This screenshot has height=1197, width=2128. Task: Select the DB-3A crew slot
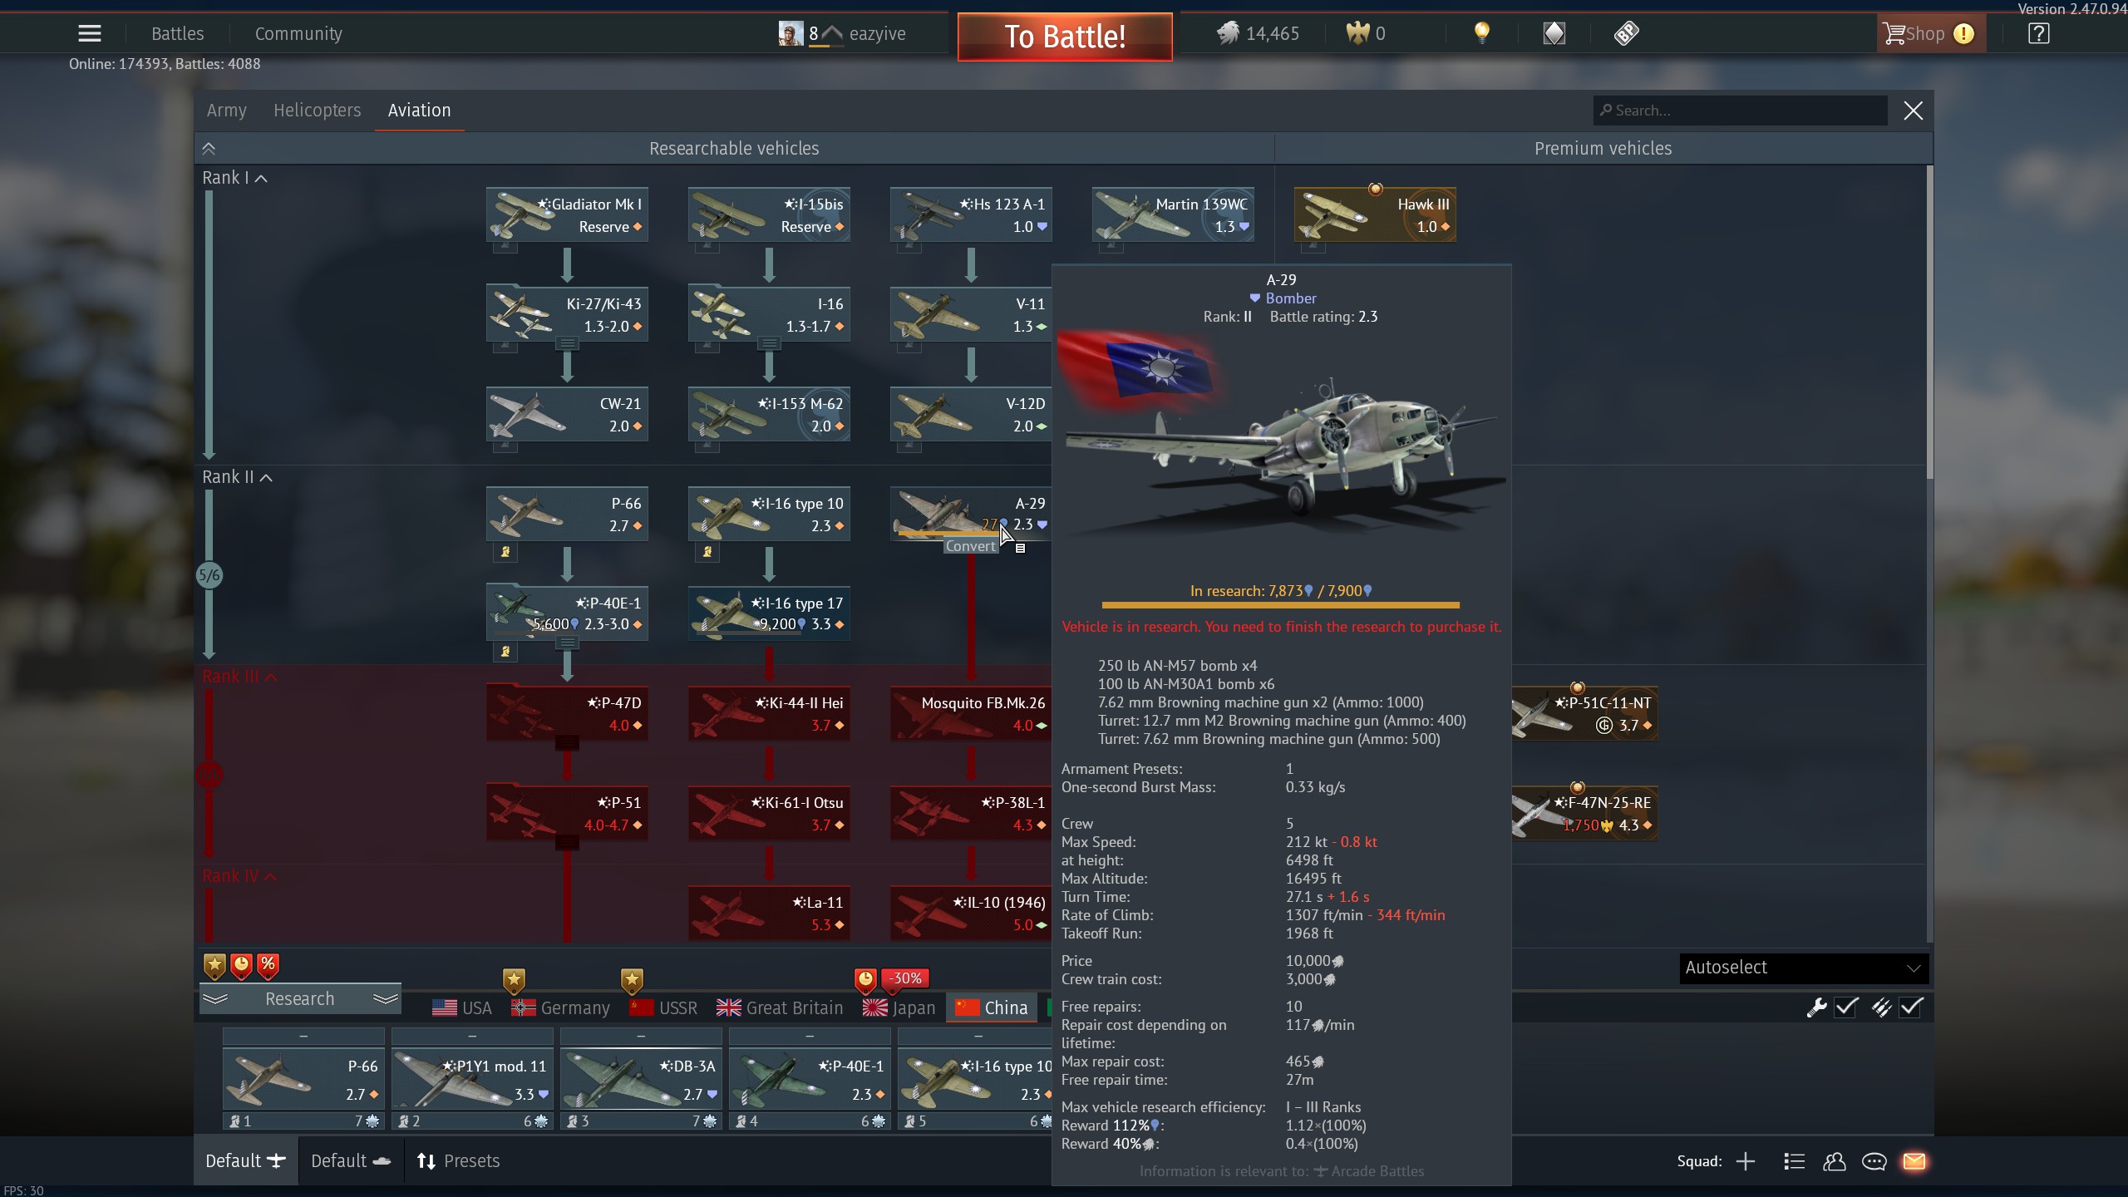click(641, 1080)
